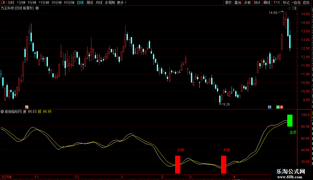Click the 9.26 low price label
The image size is (313, 180).
point(227,104)
